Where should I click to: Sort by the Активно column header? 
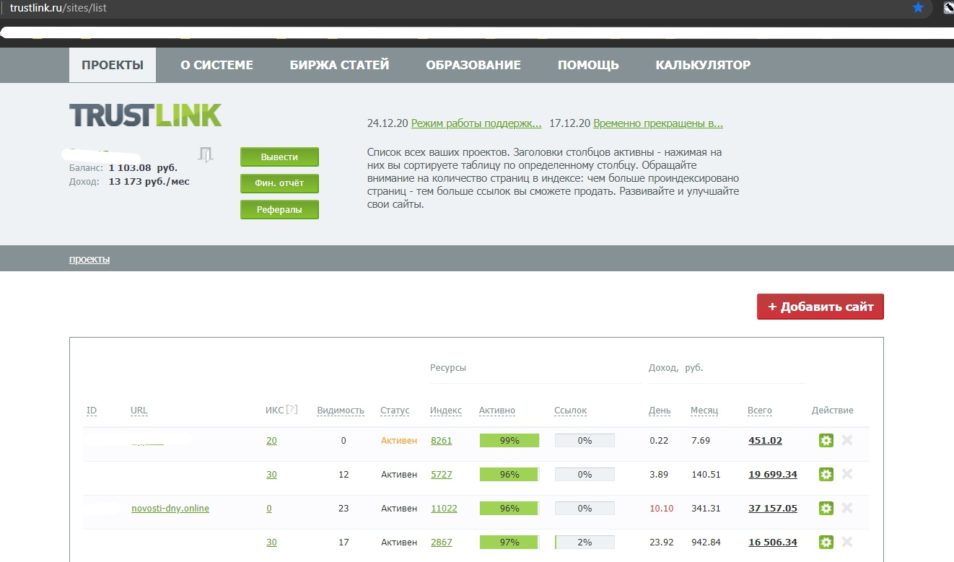click(x=497, y=410)
